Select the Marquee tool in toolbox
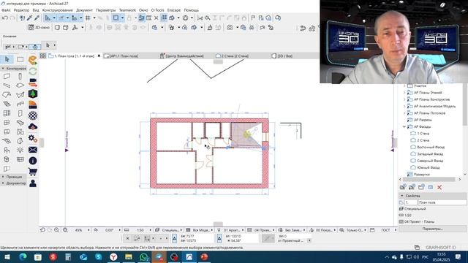The image size is (468, 263). coord(20,59)
